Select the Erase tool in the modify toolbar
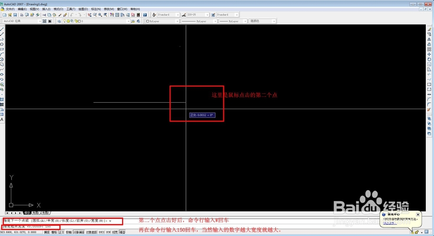Image resolution: width=434 pixels, height=236 pixels. [x=429, y=29]
